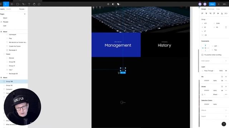Image resolution: width=229 pixels, height=128 pixels.
Task: Open the Figma main menu
Action: tap(1, 4)
